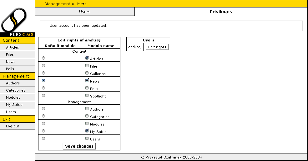Viewport: 308px width, 161px height.
Task: Check the Spotlight module checkbox
Action: [87, 95]
